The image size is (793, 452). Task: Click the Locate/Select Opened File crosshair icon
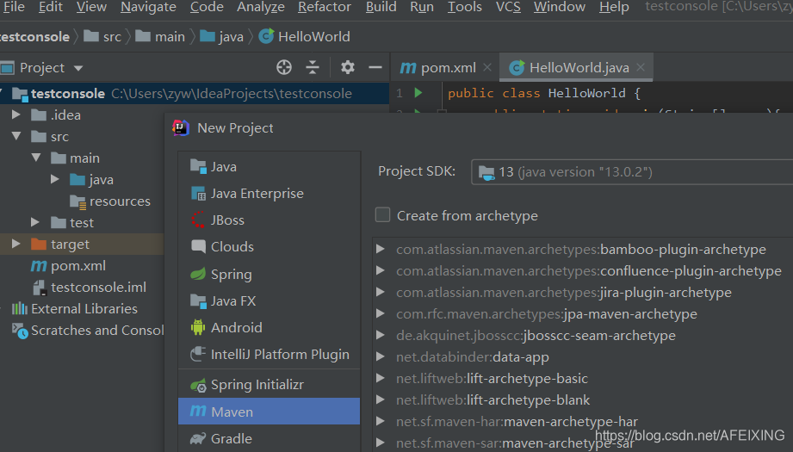tap(284, 67)
